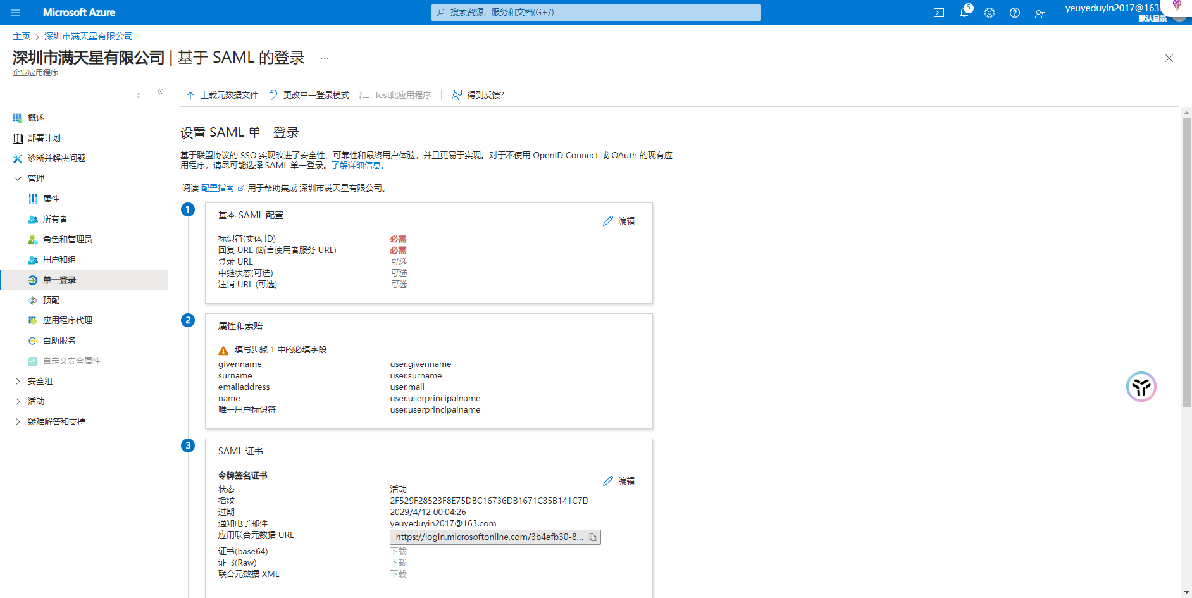Viewport: 1192px width, 598px height.
Task: Click the 部署计划 book icon
Action: pyautogui.click(x=18, y=138)
